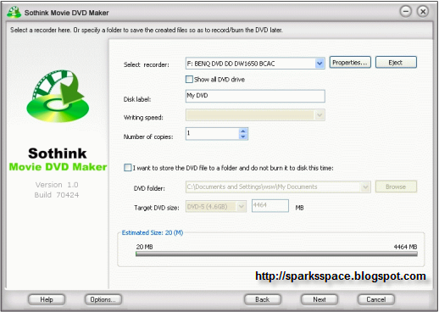Click the Build 70424 text
This screenshot has width=439, height=312.
pos(57,195)
